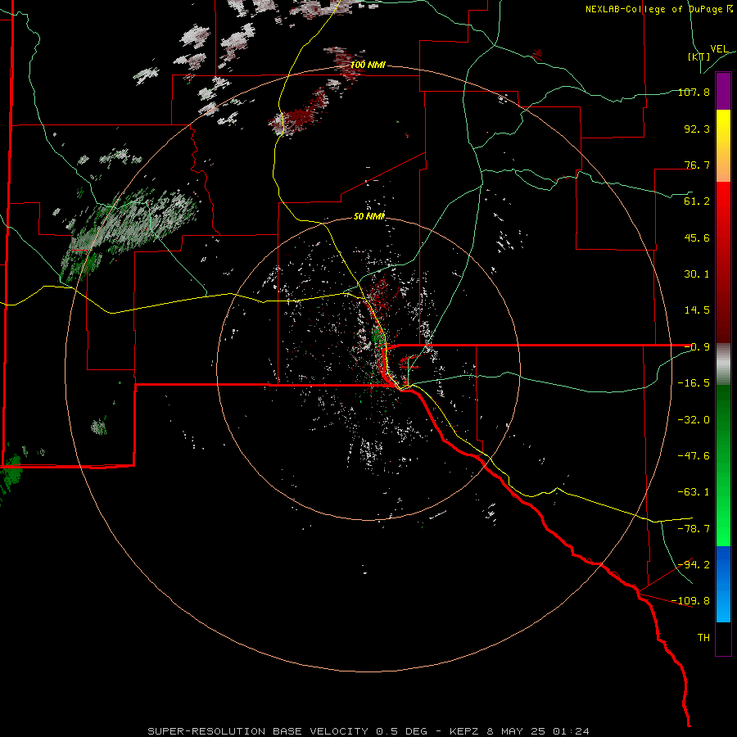Select the 30.1 scale value
Viewport: 737px width, 737px height.
[697, 274]
